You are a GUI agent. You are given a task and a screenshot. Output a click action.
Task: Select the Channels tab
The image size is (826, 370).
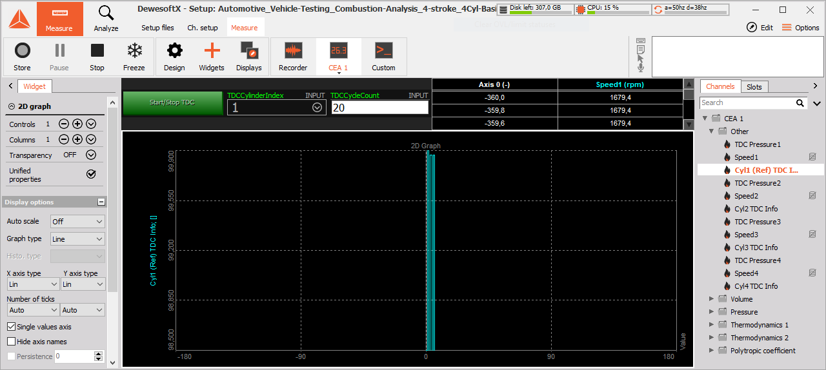coord(720,86)
